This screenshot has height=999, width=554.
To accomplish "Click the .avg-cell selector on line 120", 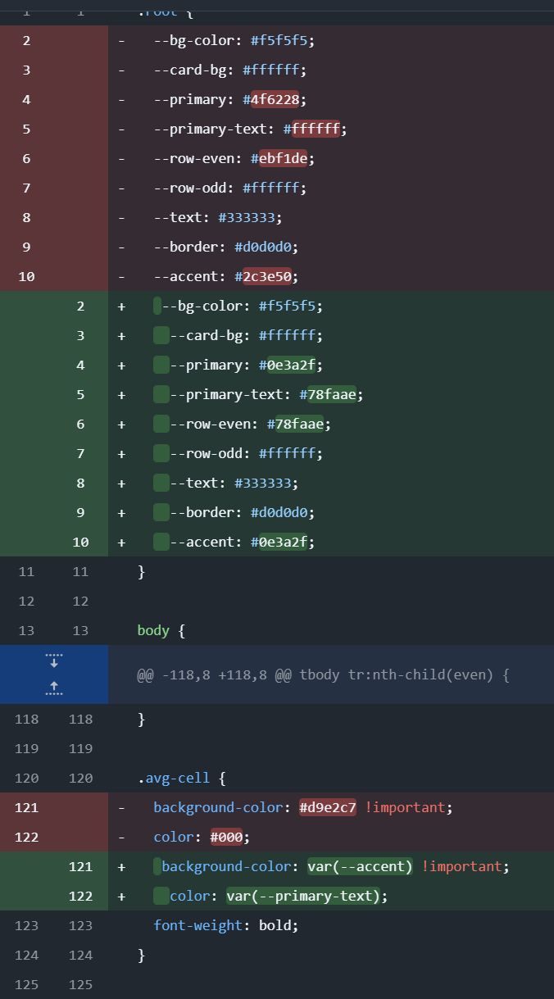I will 174,778.
